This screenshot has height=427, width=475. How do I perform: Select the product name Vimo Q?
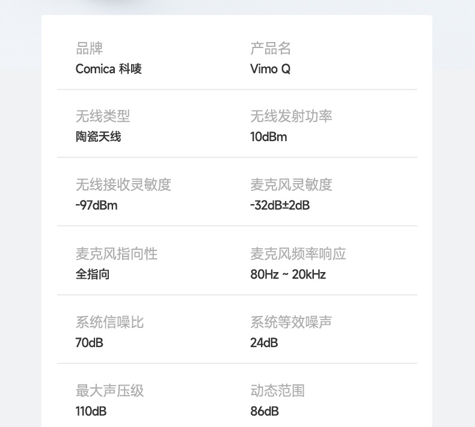[x=270, y=69]
